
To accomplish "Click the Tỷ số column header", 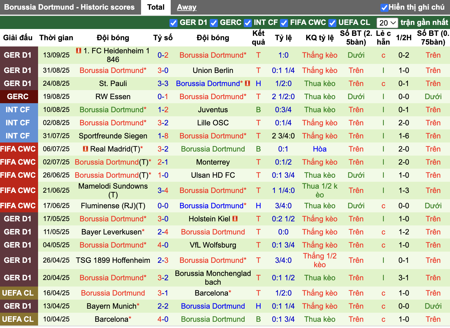I will pos(163,38).
